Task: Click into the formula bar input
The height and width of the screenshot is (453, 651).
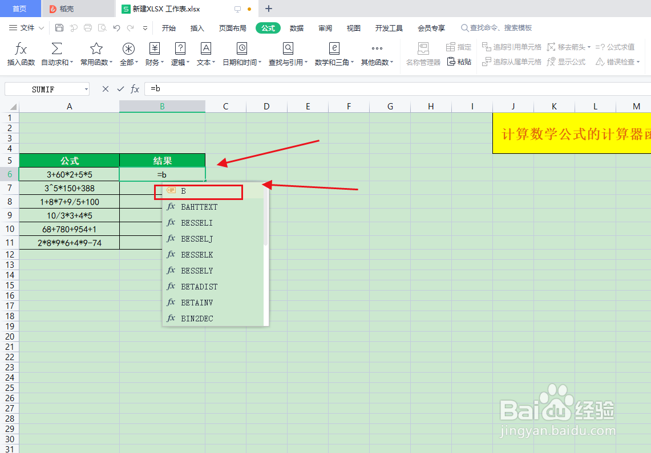Action: pos(397,89)
